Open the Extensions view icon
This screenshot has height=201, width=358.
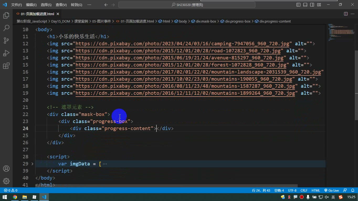click(x=6, y=66)
